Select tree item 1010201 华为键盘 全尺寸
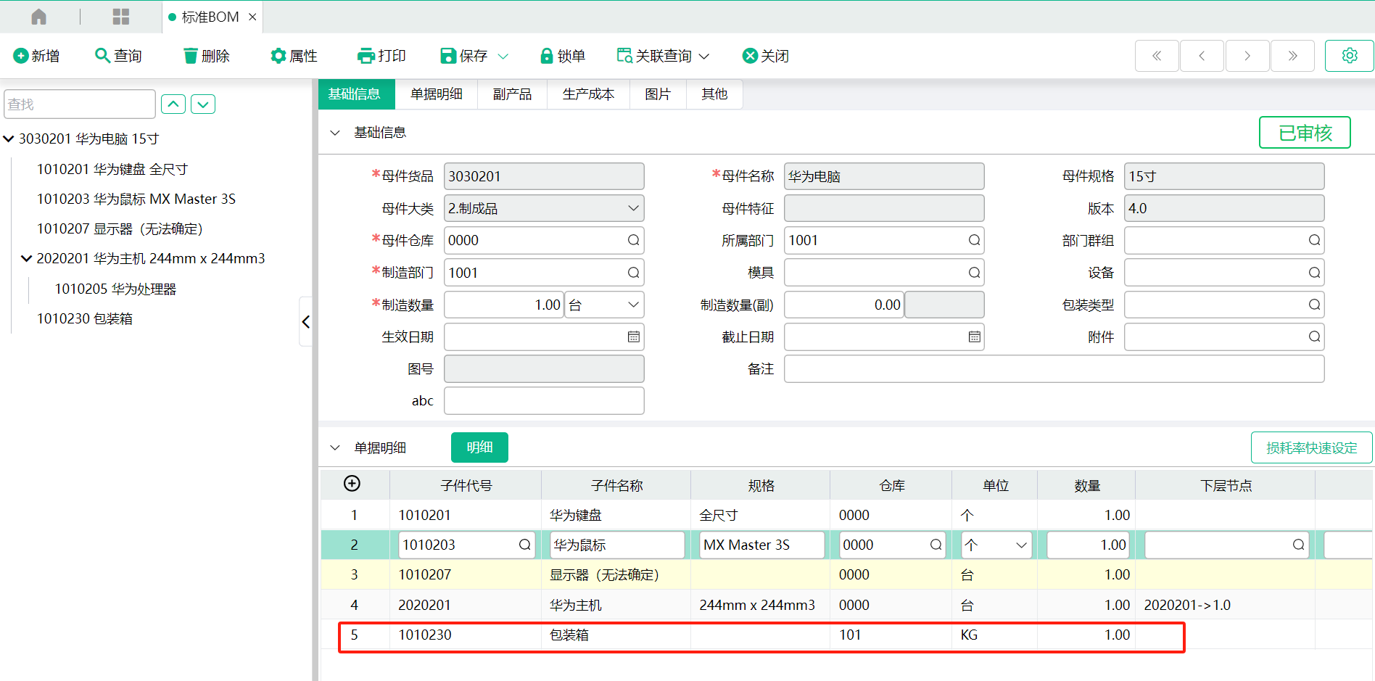Image resolution: width=1375 pixels, height=681 pixels. point(112,169)
